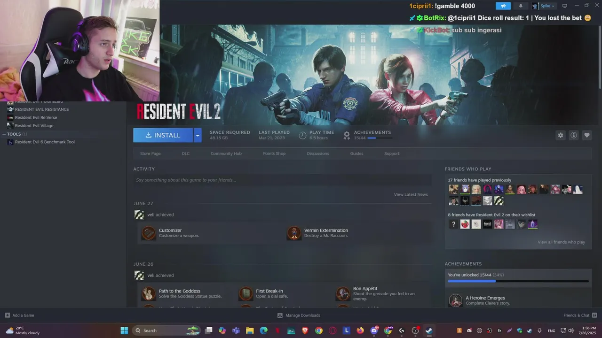Screen dimensions: 602x338
Task: Click Path to the Goddess achievement icon
Action: coord(149,294)
